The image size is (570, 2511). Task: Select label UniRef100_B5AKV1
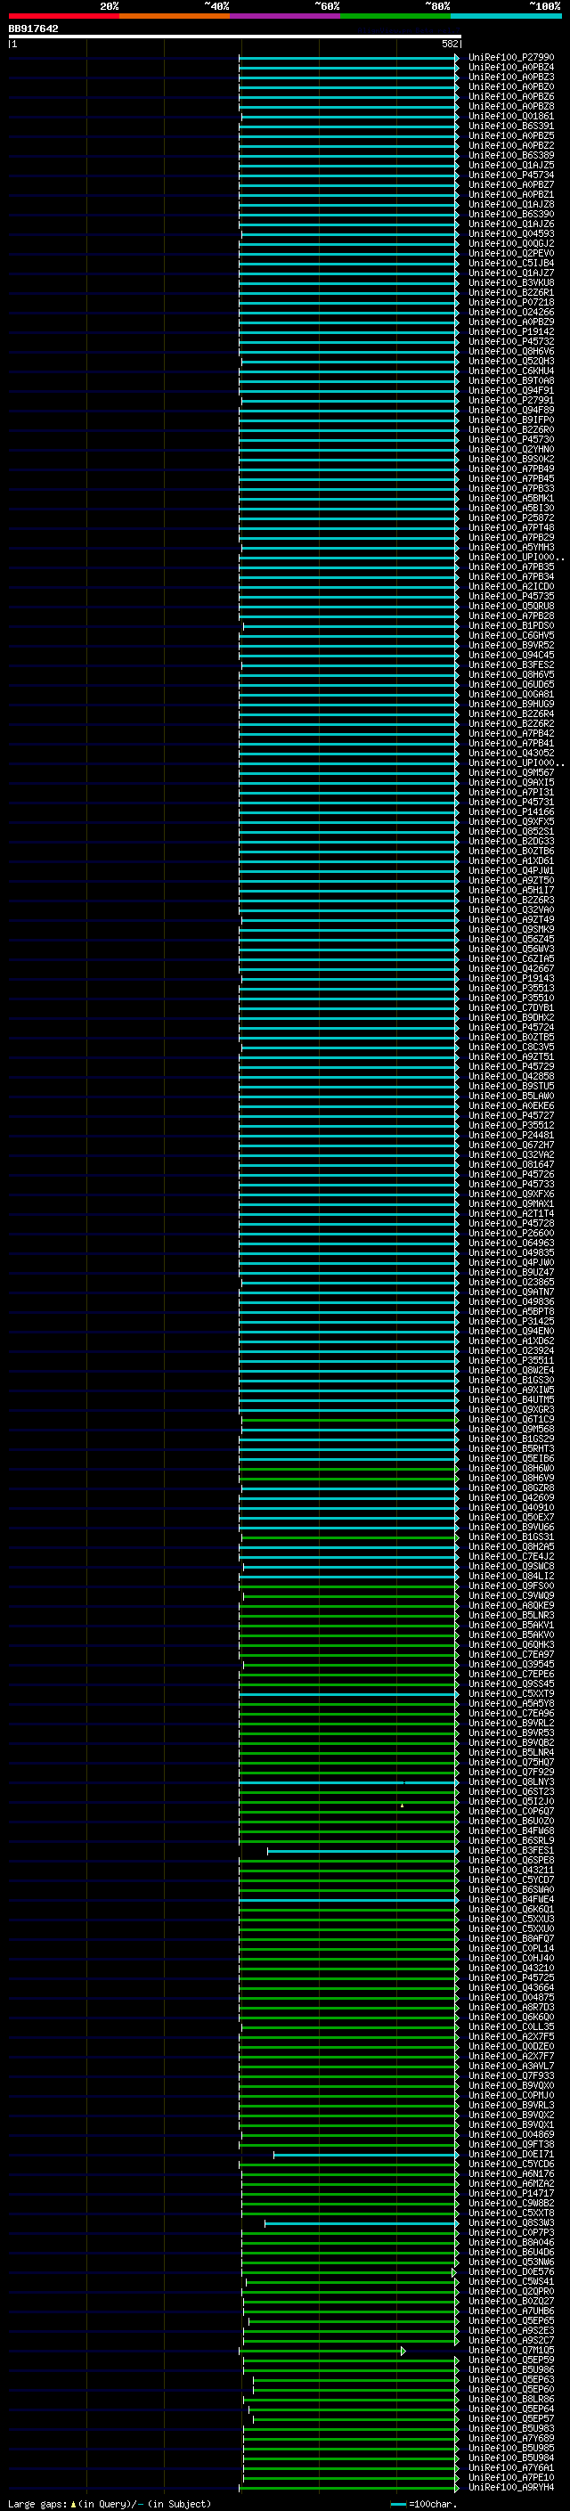511,1625
